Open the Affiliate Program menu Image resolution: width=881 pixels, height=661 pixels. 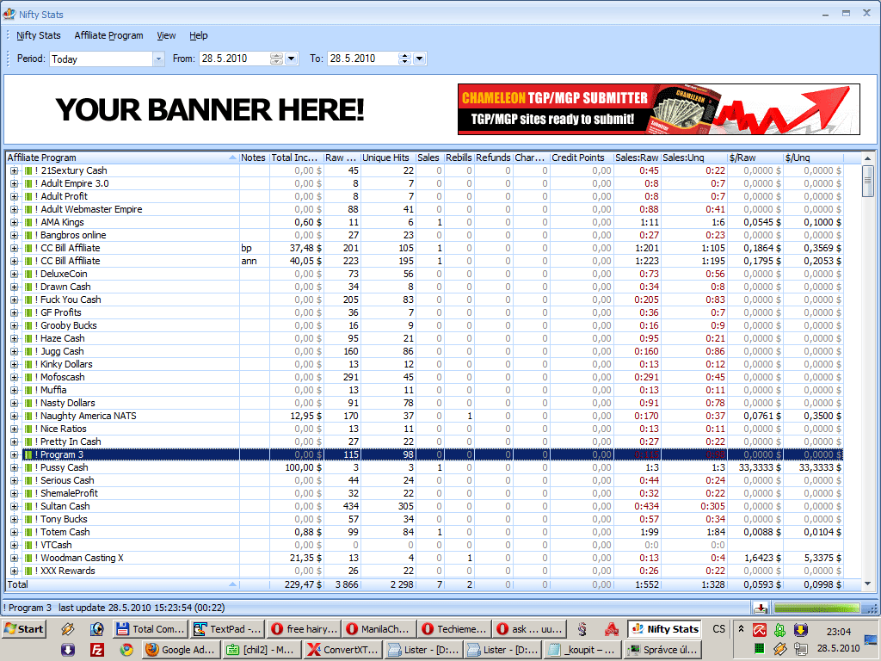pos(108,35)
